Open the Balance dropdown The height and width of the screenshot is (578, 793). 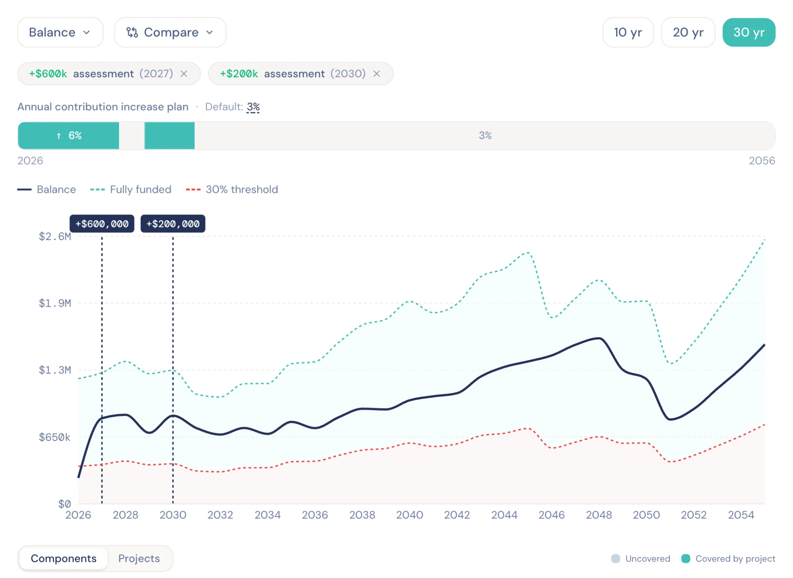click(x=60, y=32)
